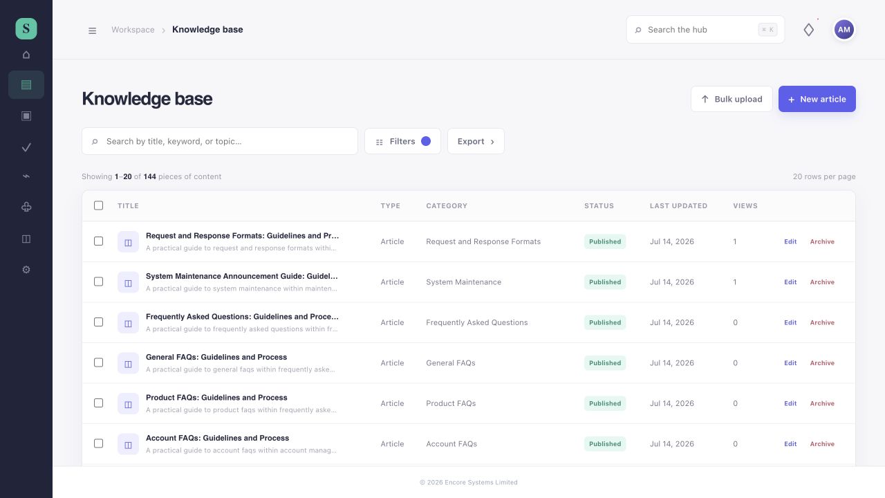885x498 pixels.
Task: Tick the Product FAQs row checkbox
Action: pos(98,403)
